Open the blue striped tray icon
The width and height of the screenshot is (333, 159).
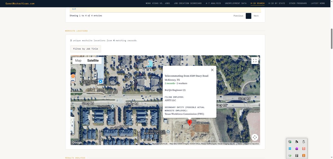click(x=290, y=149)
